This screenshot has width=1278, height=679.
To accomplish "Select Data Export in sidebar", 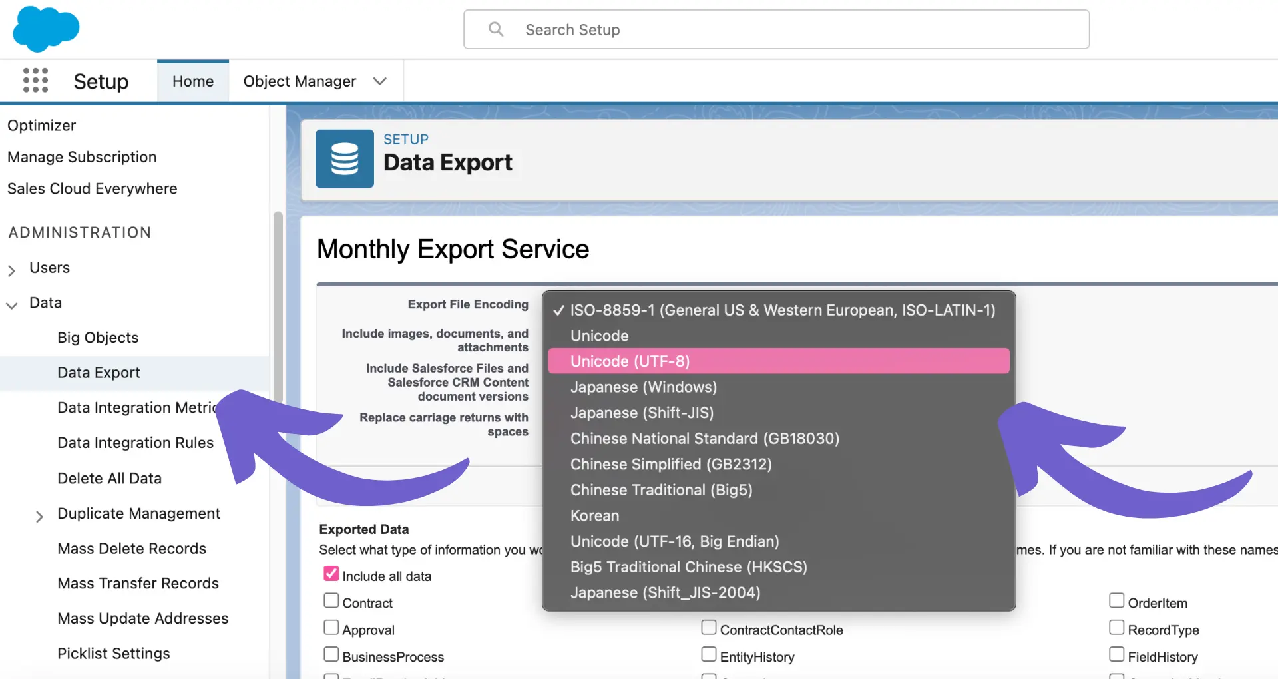I will [99, 373].
